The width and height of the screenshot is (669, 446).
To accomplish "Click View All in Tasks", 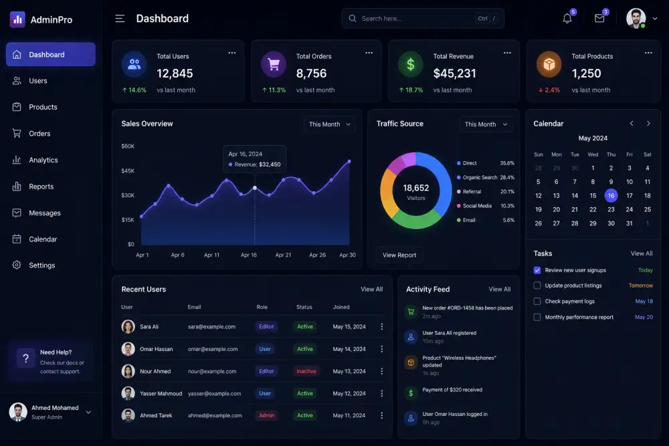I will tap(642, 253).
